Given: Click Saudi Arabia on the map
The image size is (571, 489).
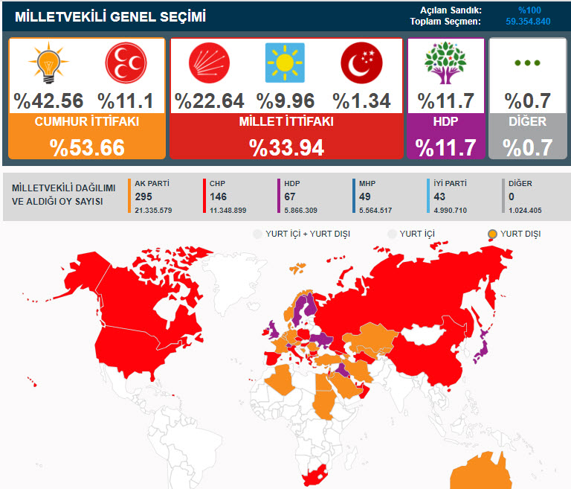Looking at the screenshot, I should (x=344, y=385).
